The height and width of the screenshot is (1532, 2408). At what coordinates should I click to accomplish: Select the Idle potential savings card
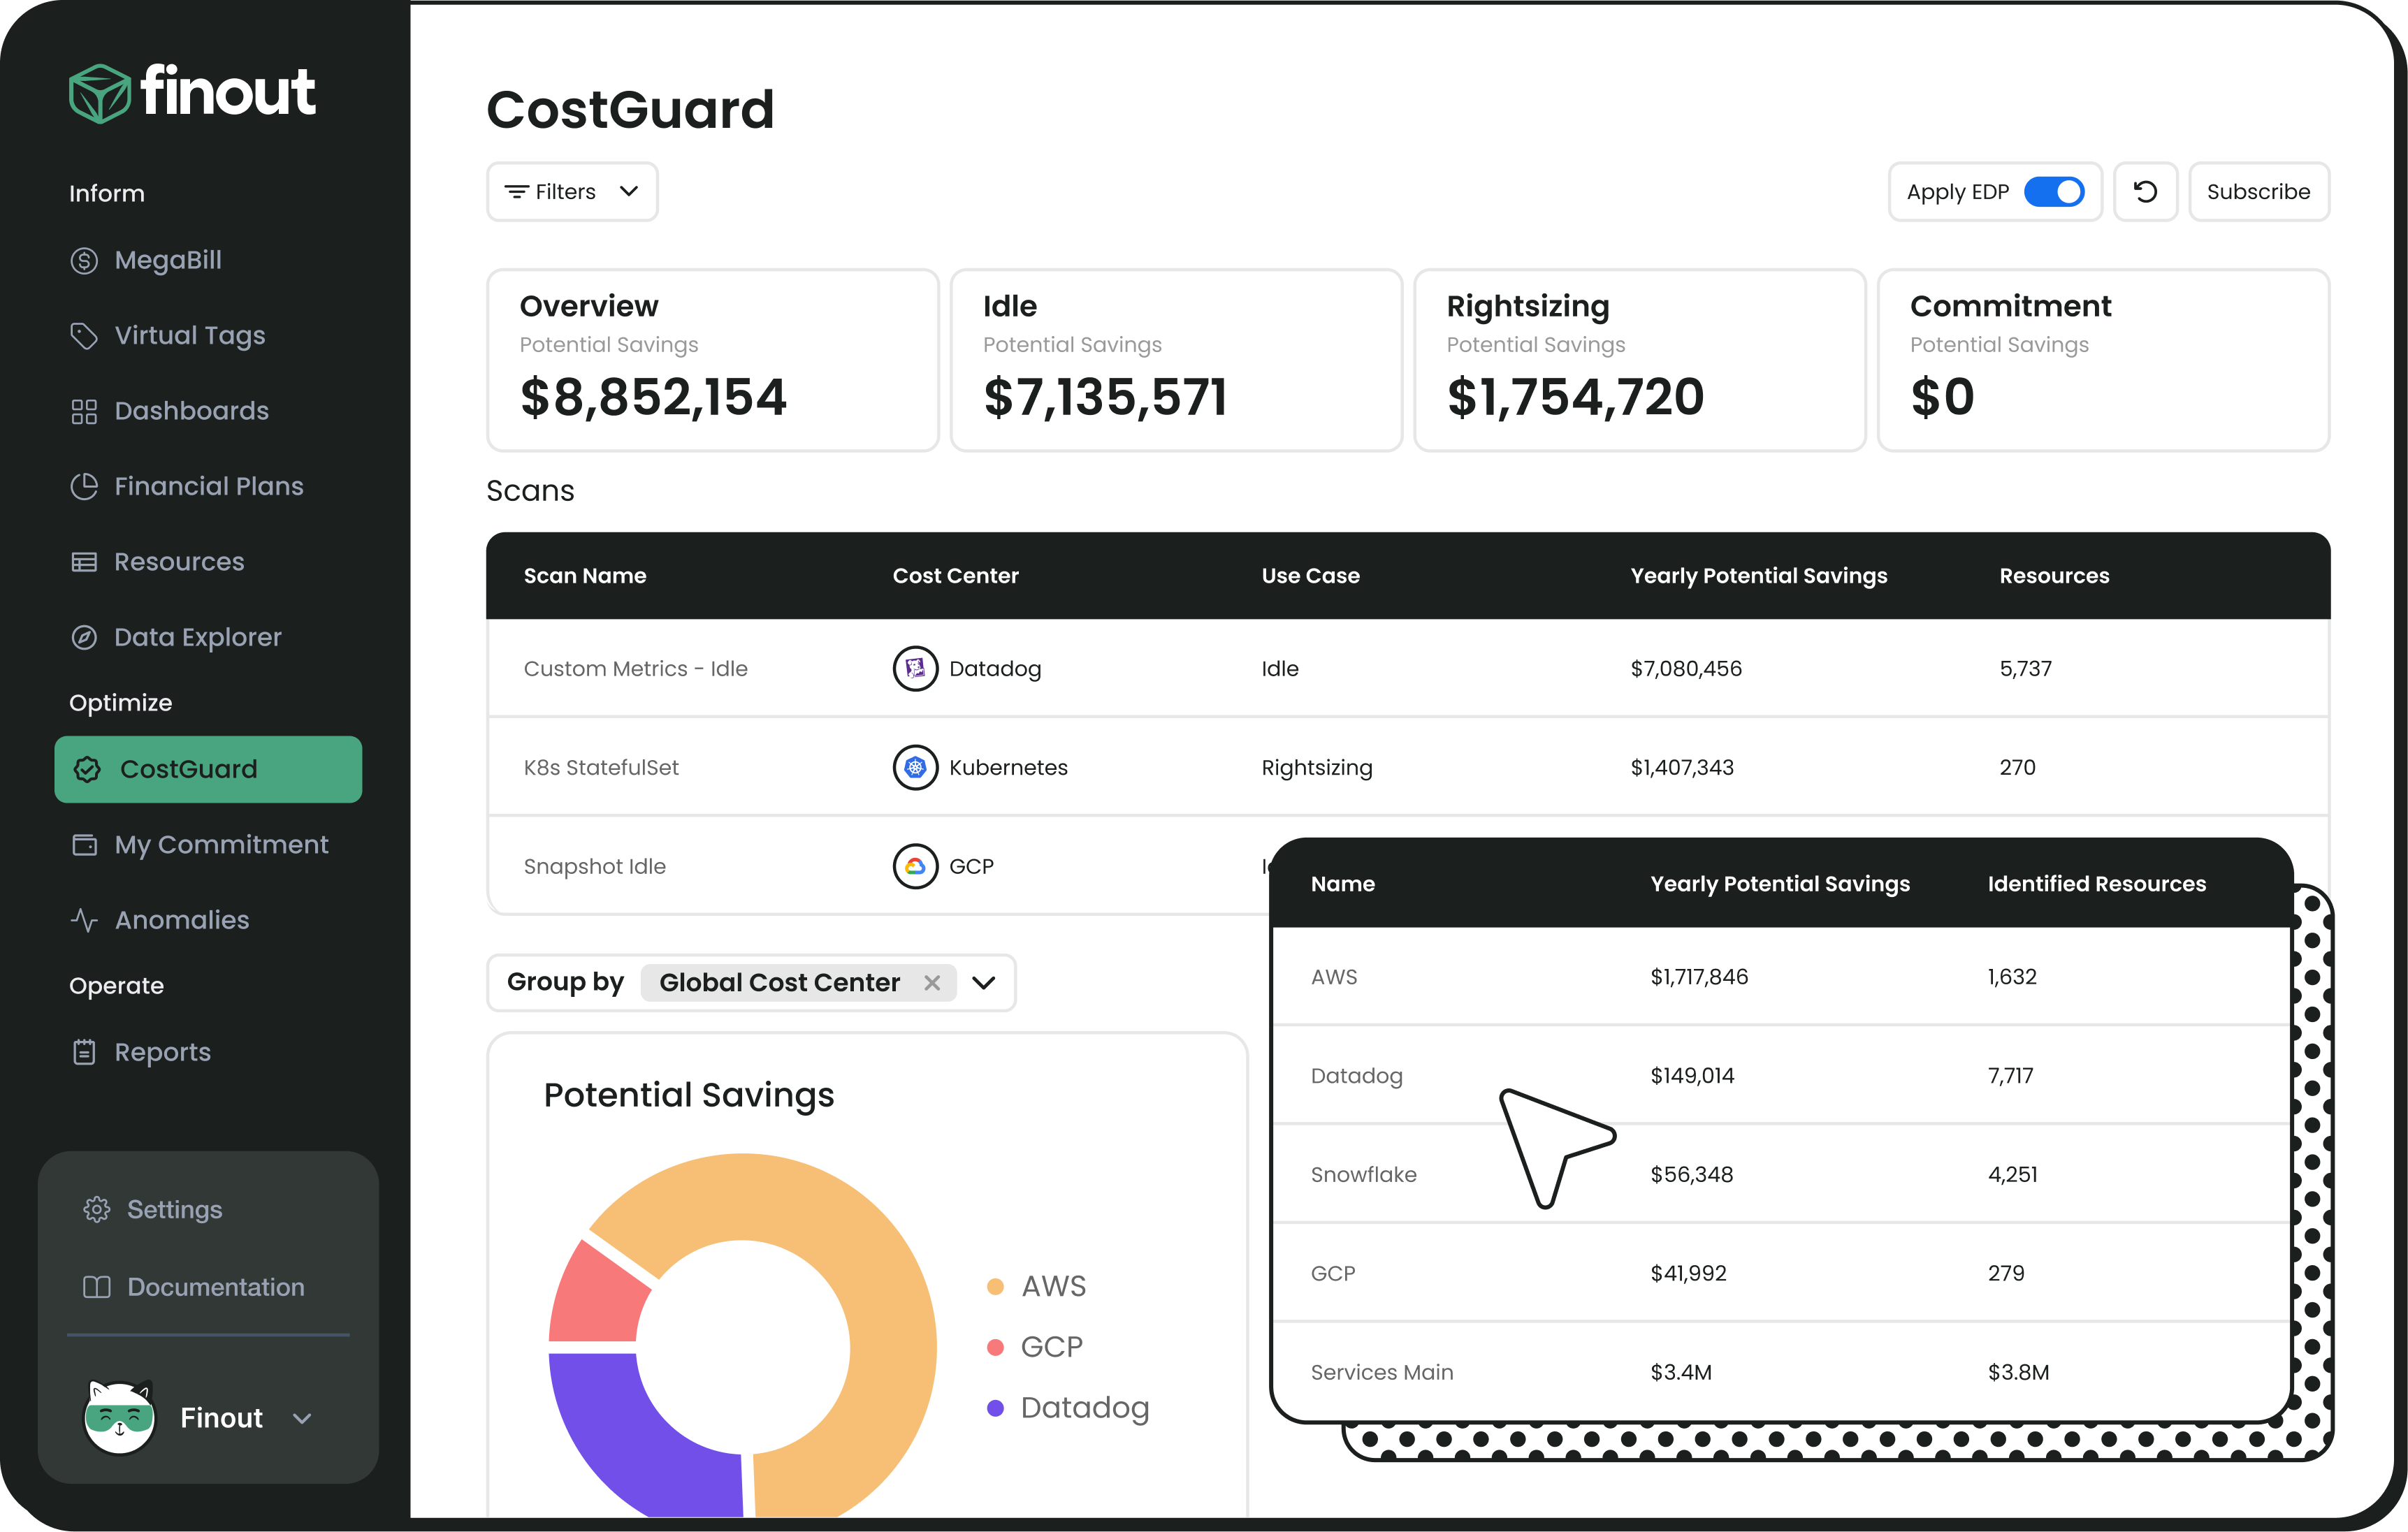point(1176,360)
